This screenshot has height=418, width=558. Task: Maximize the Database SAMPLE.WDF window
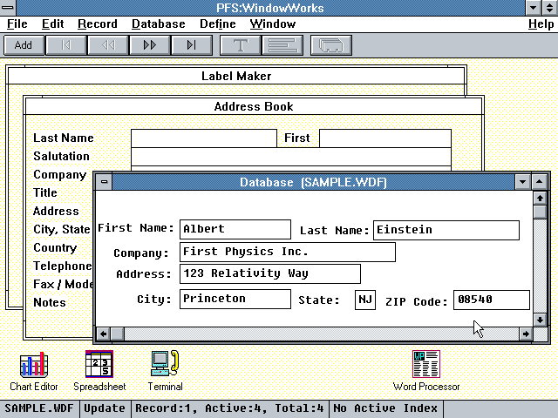540,182
